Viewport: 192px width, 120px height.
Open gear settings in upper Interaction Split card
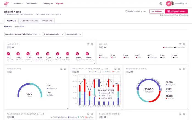pos(184,69)
